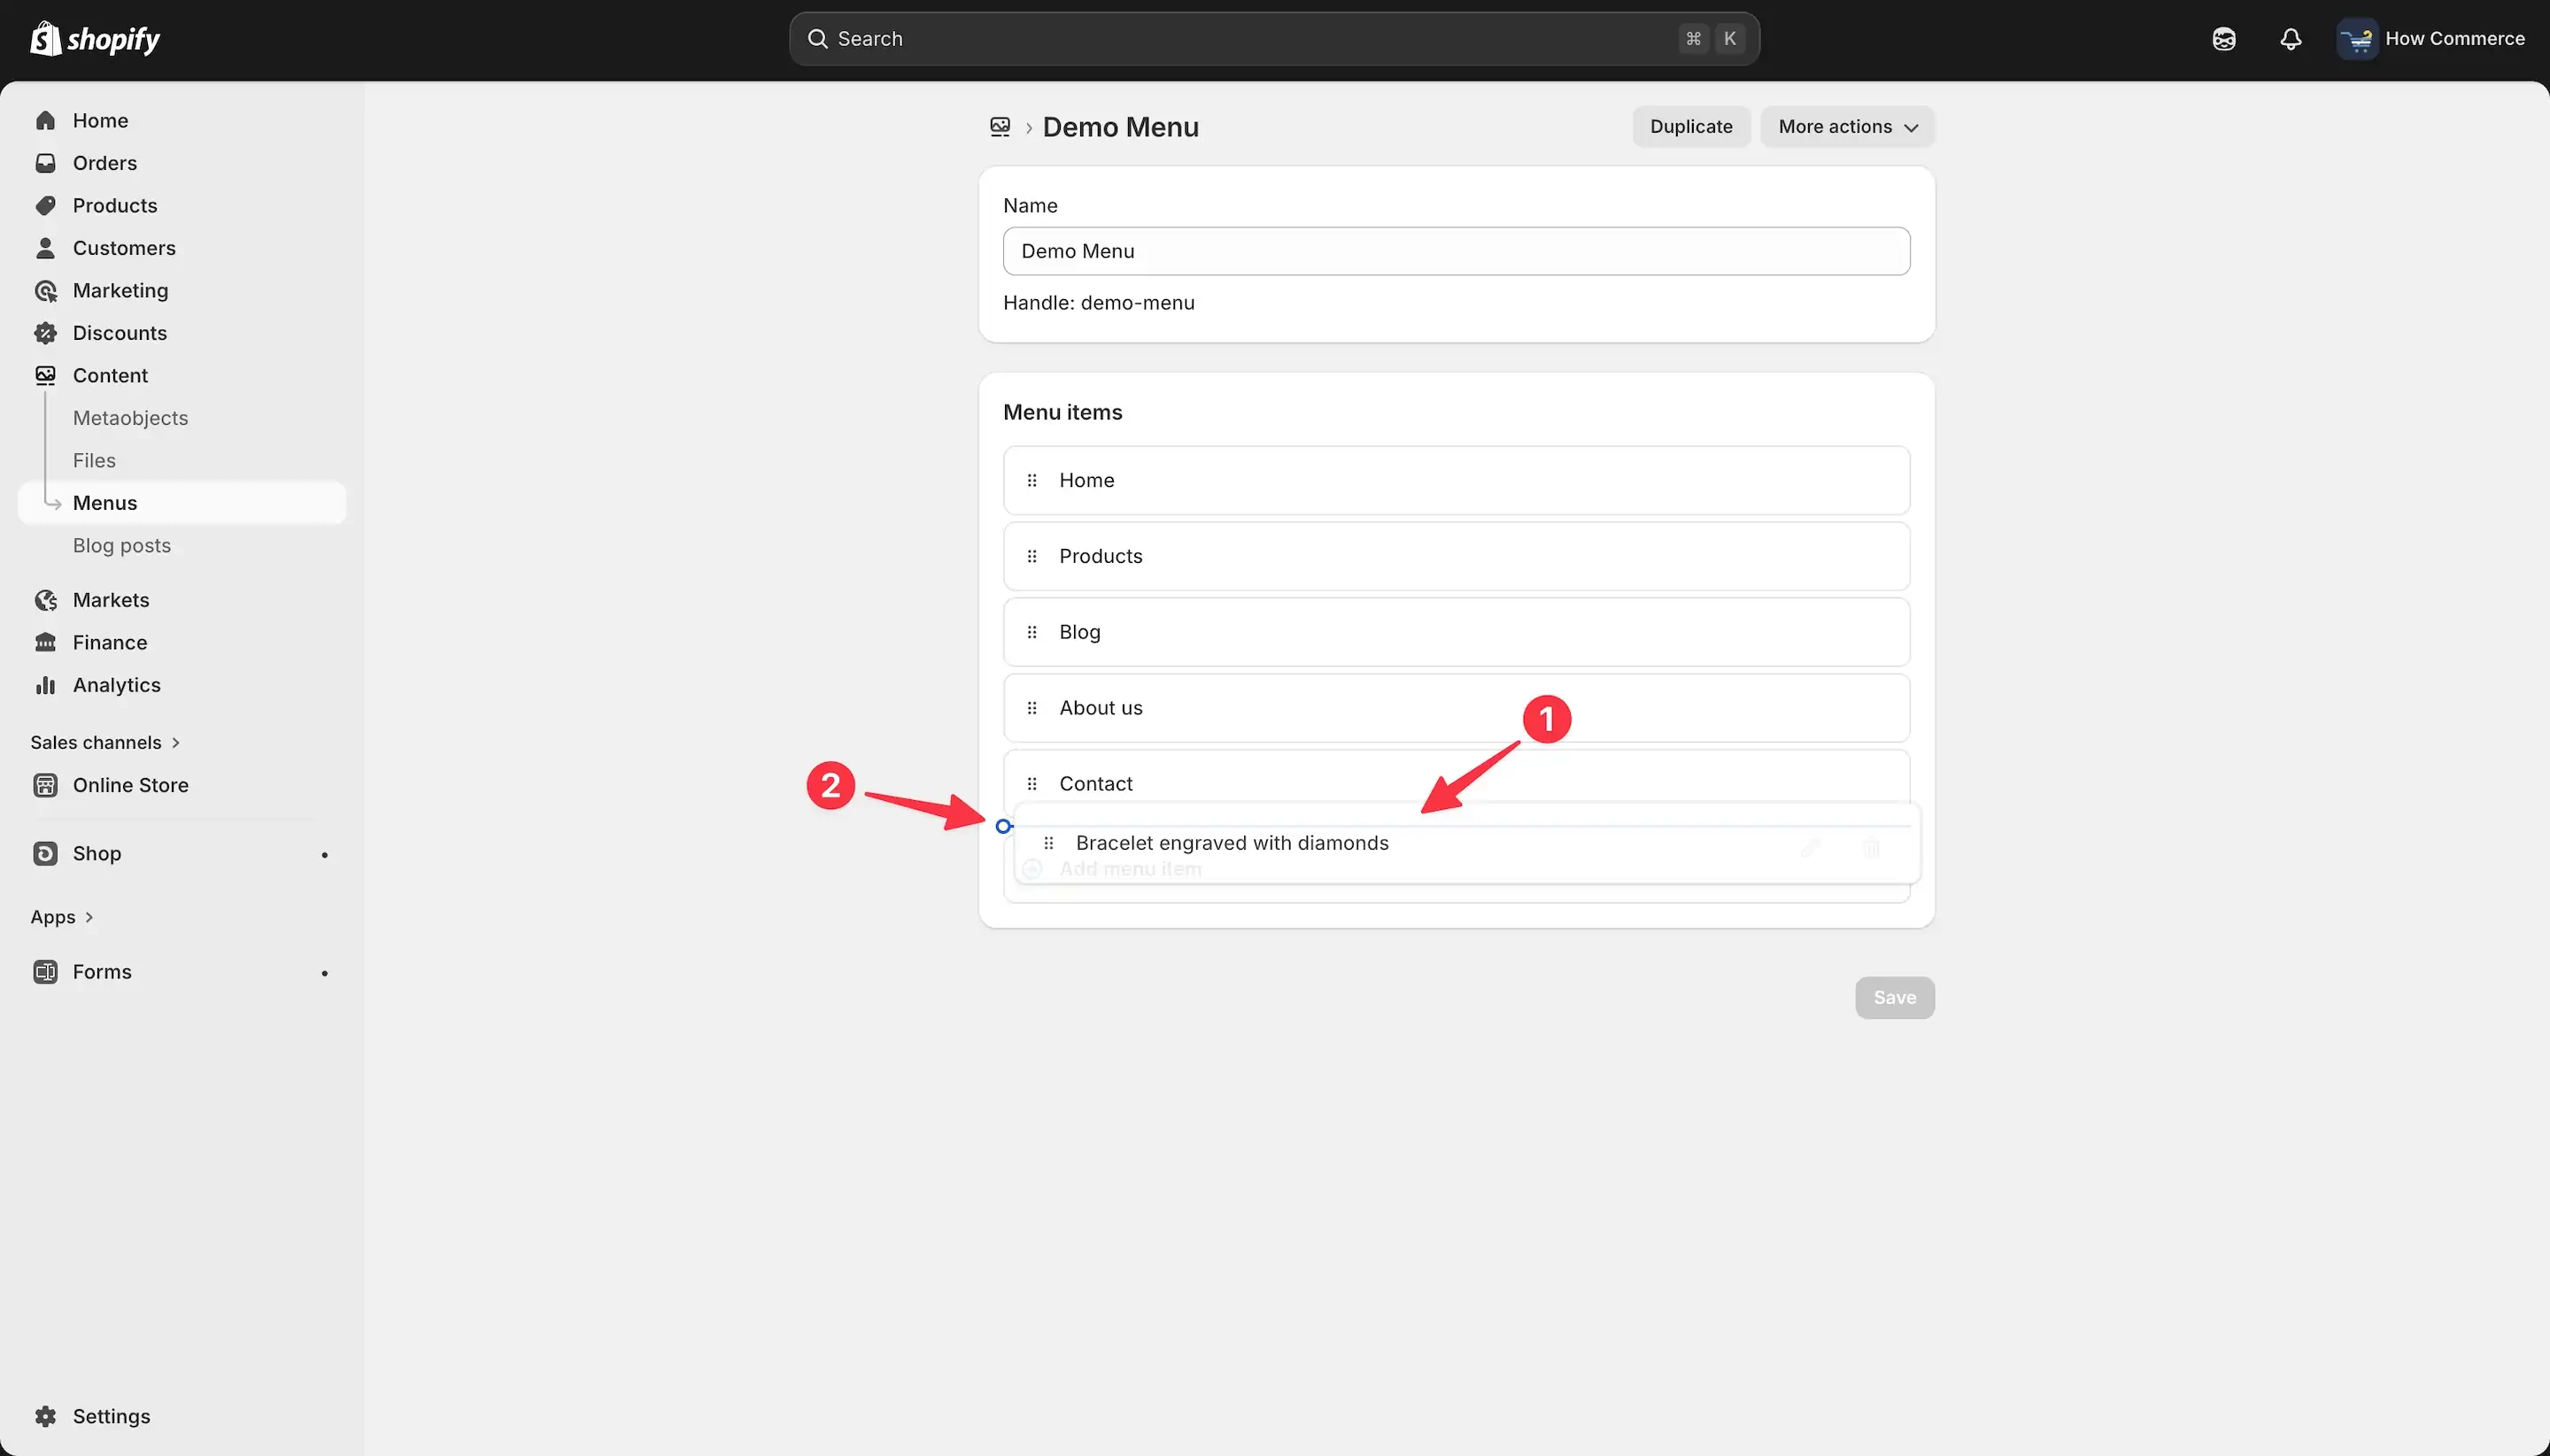Click the Discounts badge icon
This screenshot has height=1456, width=2550.
[45, 333]
